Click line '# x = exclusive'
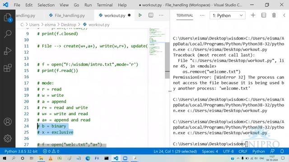 tap(55, 132)
